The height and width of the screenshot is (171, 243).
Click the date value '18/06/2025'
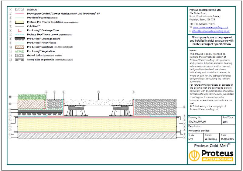(227, 139)
